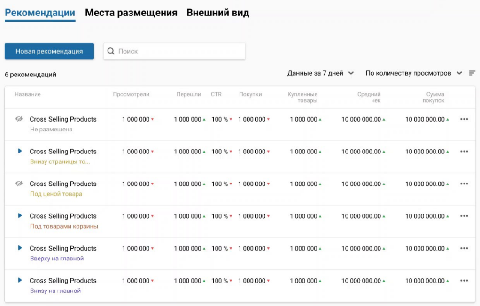Image resolution: width=480 pixels, height=306 pixels.
Task: Click the Сумма покупок column header
Action: pos(433,97)
